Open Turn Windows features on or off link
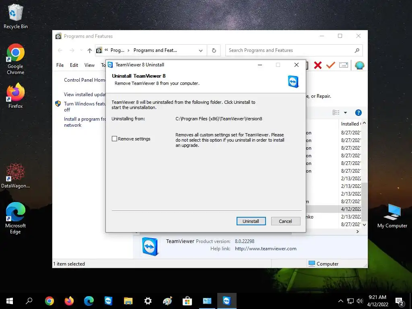The width and height of the screenshot is (412, 309). pyautogui.click(x=84, y=107)
